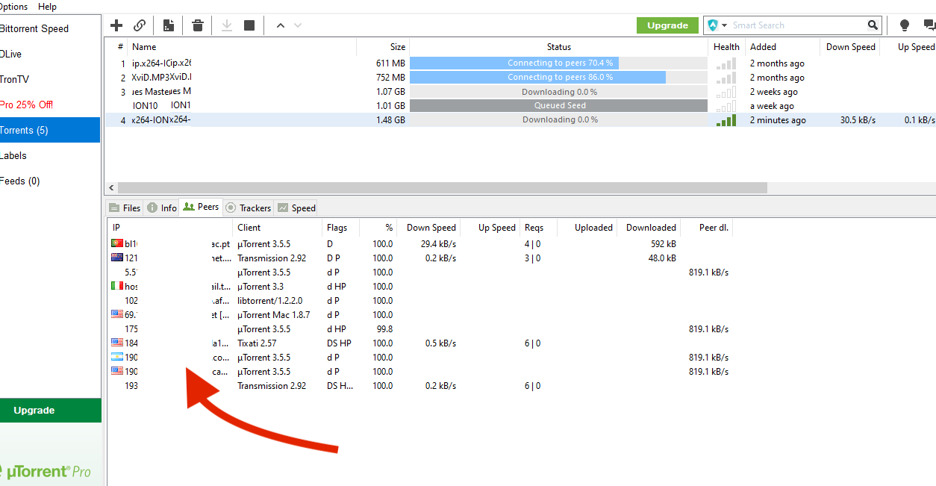This screenshot has width=936, height=486.
Task: Click the Queued Seed status bar
Action: pos(558,105)
